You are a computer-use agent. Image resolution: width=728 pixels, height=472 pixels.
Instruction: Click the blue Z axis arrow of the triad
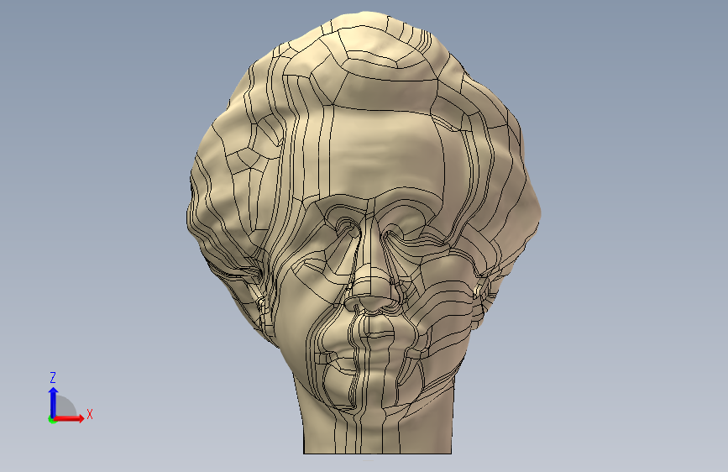coord(53,402)
